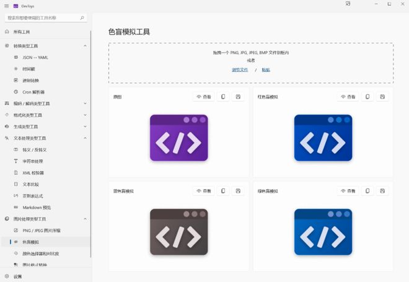Toggle the hamburger navigation menu
The height and width of the screenshot is (282, 409).
click(7, 6)
